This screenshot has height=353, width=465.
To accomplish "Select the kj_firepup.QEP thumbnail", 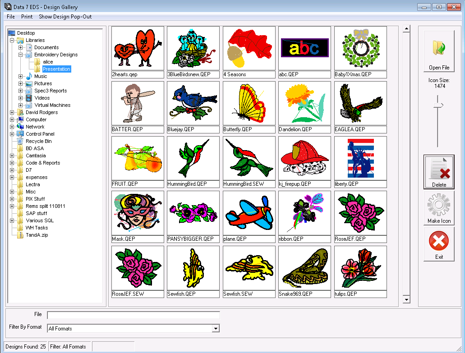I will (304, 158).
